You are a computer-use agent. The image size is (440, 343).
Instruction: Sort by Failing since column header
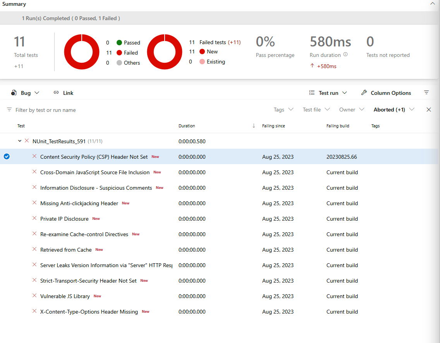273,126
